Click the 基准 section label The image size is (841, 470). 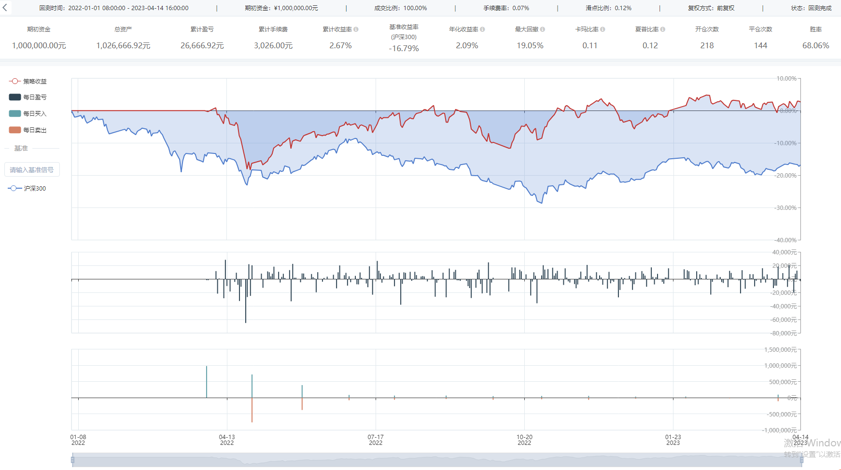coord(21,148)
